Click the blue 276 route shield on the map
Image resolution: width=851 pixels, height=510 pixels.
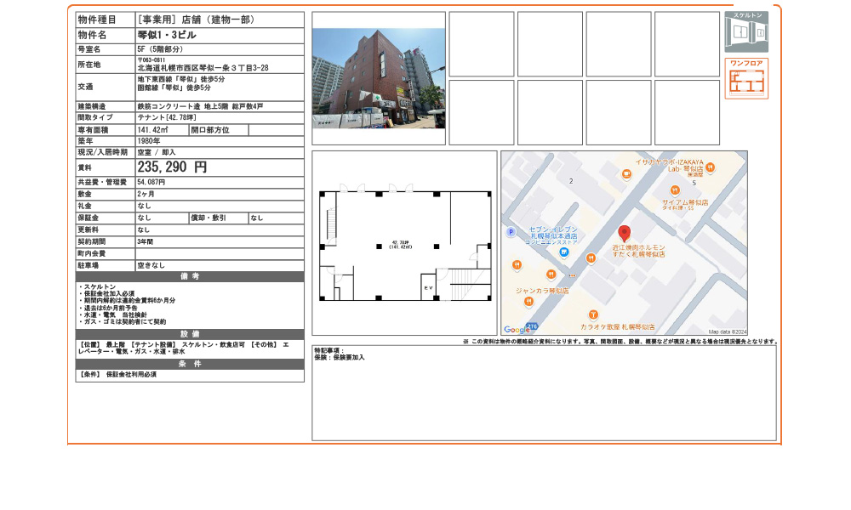click(533, 325)
